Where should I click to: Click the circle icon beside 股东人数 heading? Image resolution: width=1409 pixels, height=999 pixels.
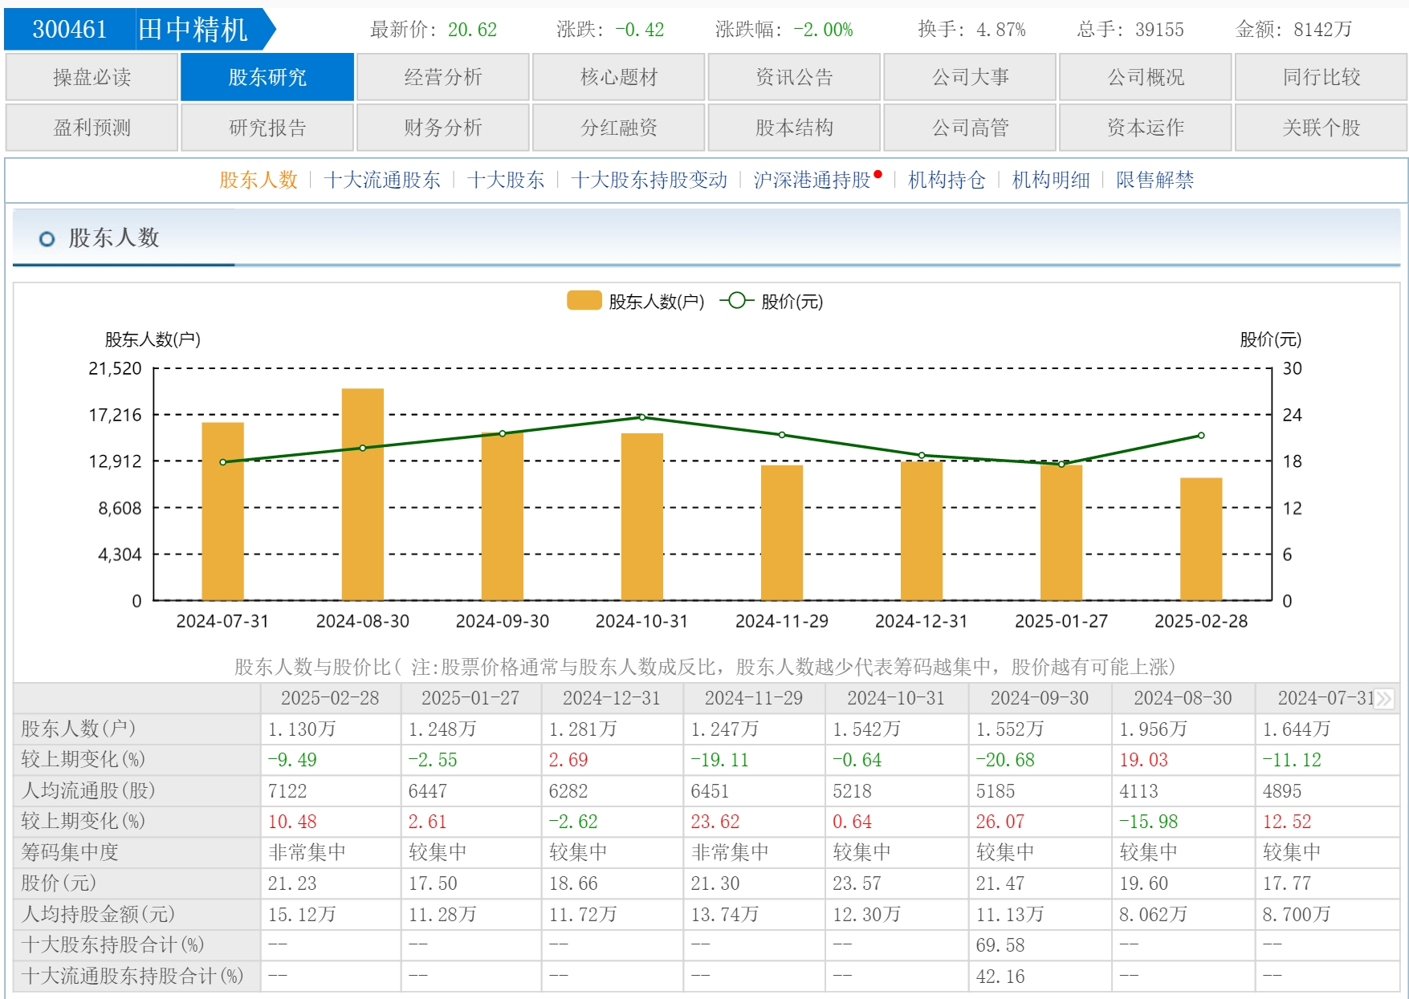pos(47,238)
